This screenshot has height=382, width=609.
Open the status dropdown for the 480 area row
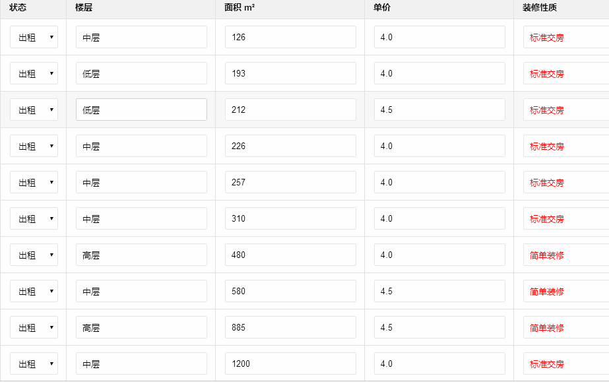click(34, 255)
